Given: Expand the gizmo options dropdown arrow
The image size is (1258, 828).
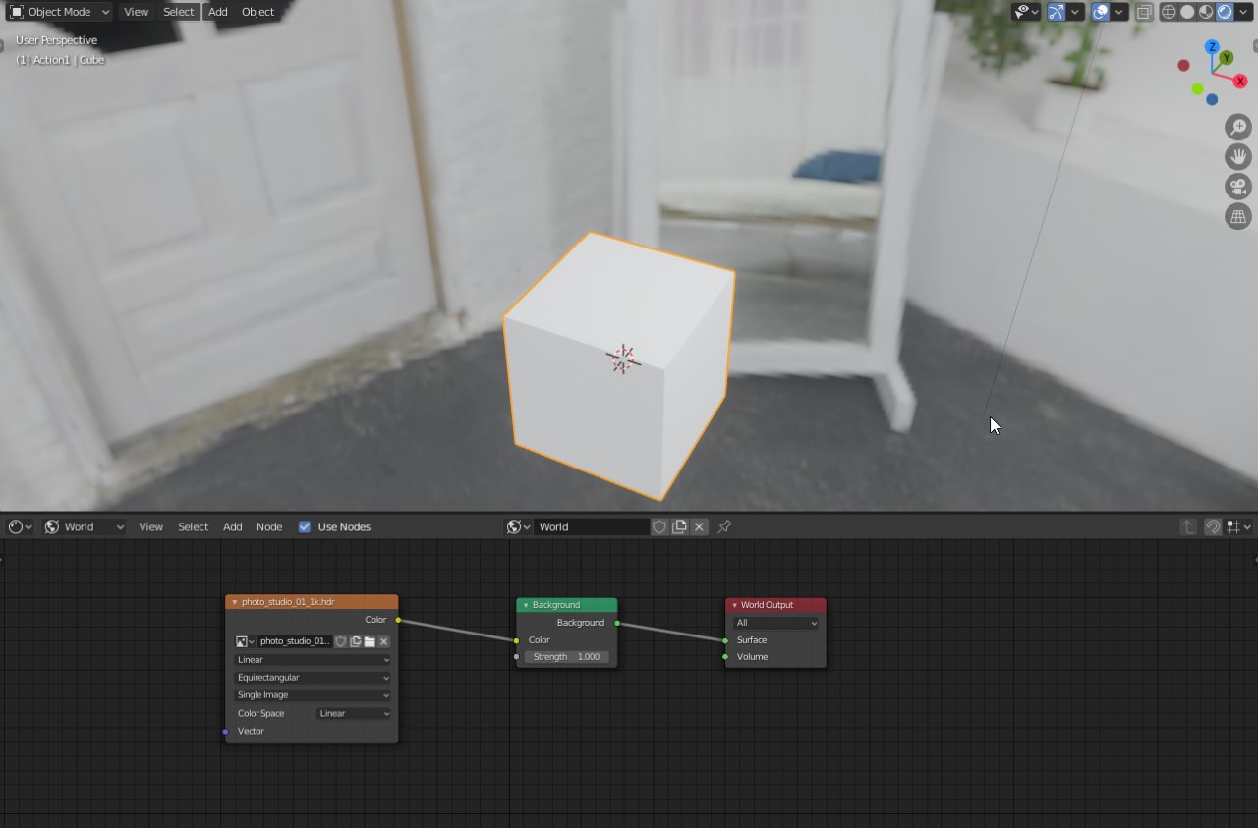Looking at the screenshot, I should coord(1076,12).
